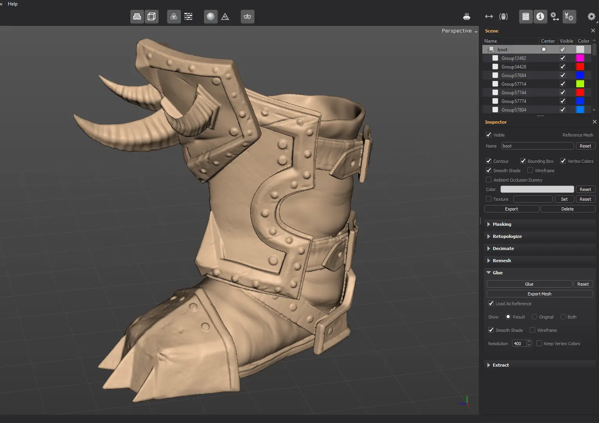
Task: Click the Set texture button
Action: point(564,199)
